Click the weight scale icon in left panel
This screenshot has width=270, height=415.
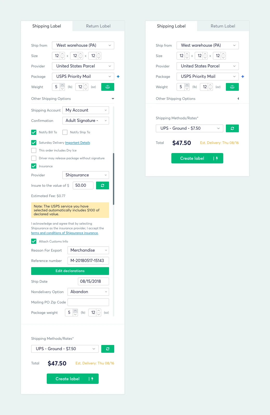coord(108,87)
